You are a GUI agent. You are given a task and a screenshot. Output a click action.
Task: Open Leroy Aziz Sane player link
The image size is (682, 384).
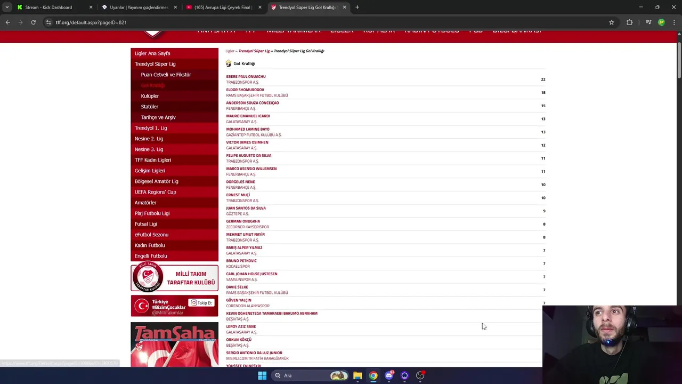point(241,326)
